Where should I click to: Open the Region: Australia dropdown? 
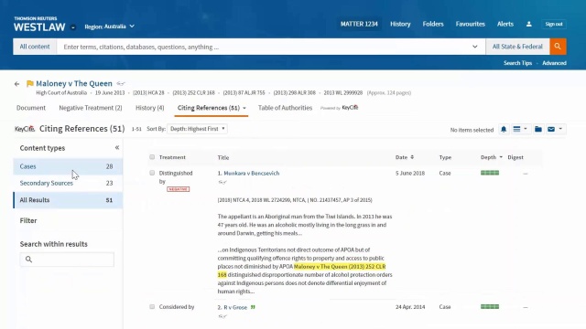coord(110,27)
